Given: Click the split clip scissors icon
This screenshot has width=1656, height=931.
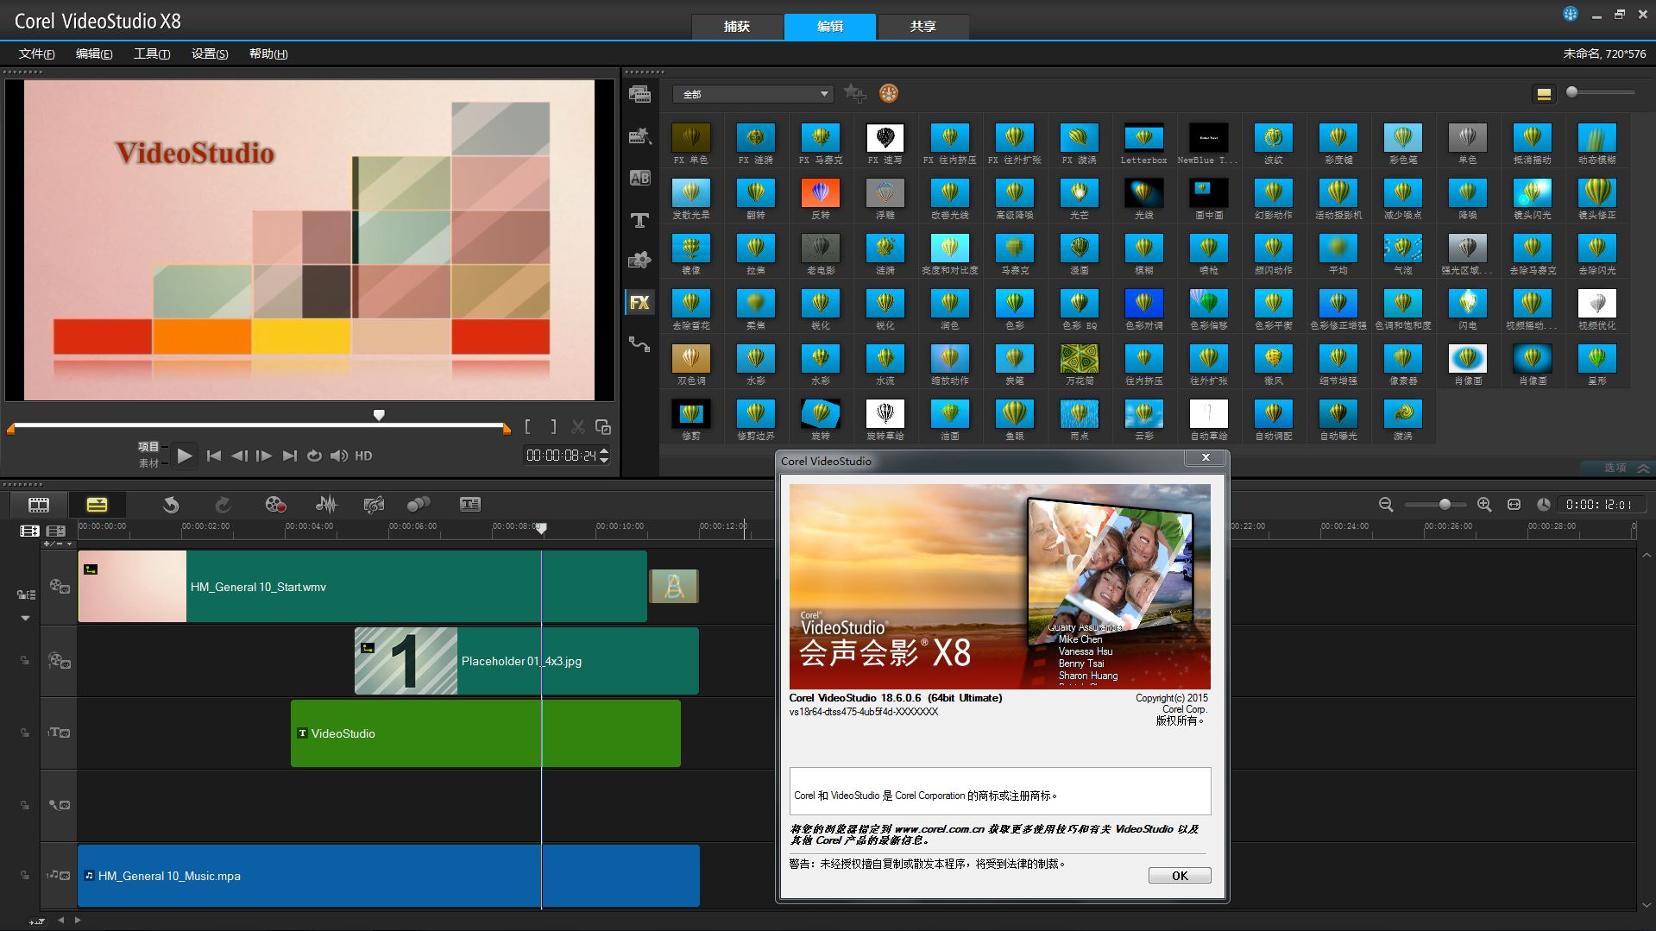Looking at the screenshot, I should pyautogui.click(x=578, y=427).
